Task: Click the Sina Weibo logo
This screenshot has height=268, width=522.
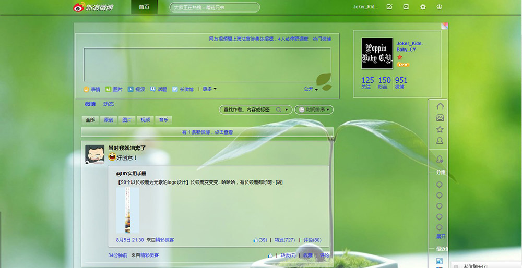Action: pos(93,7)
